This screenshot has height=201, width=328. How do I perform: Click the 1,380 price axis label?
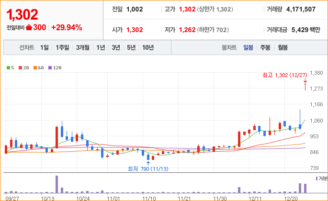coord(317,73)
